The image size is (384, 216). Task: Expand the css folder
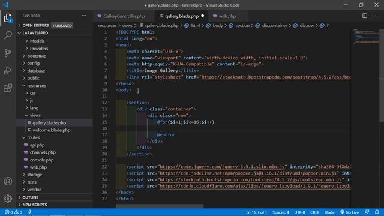33,93
